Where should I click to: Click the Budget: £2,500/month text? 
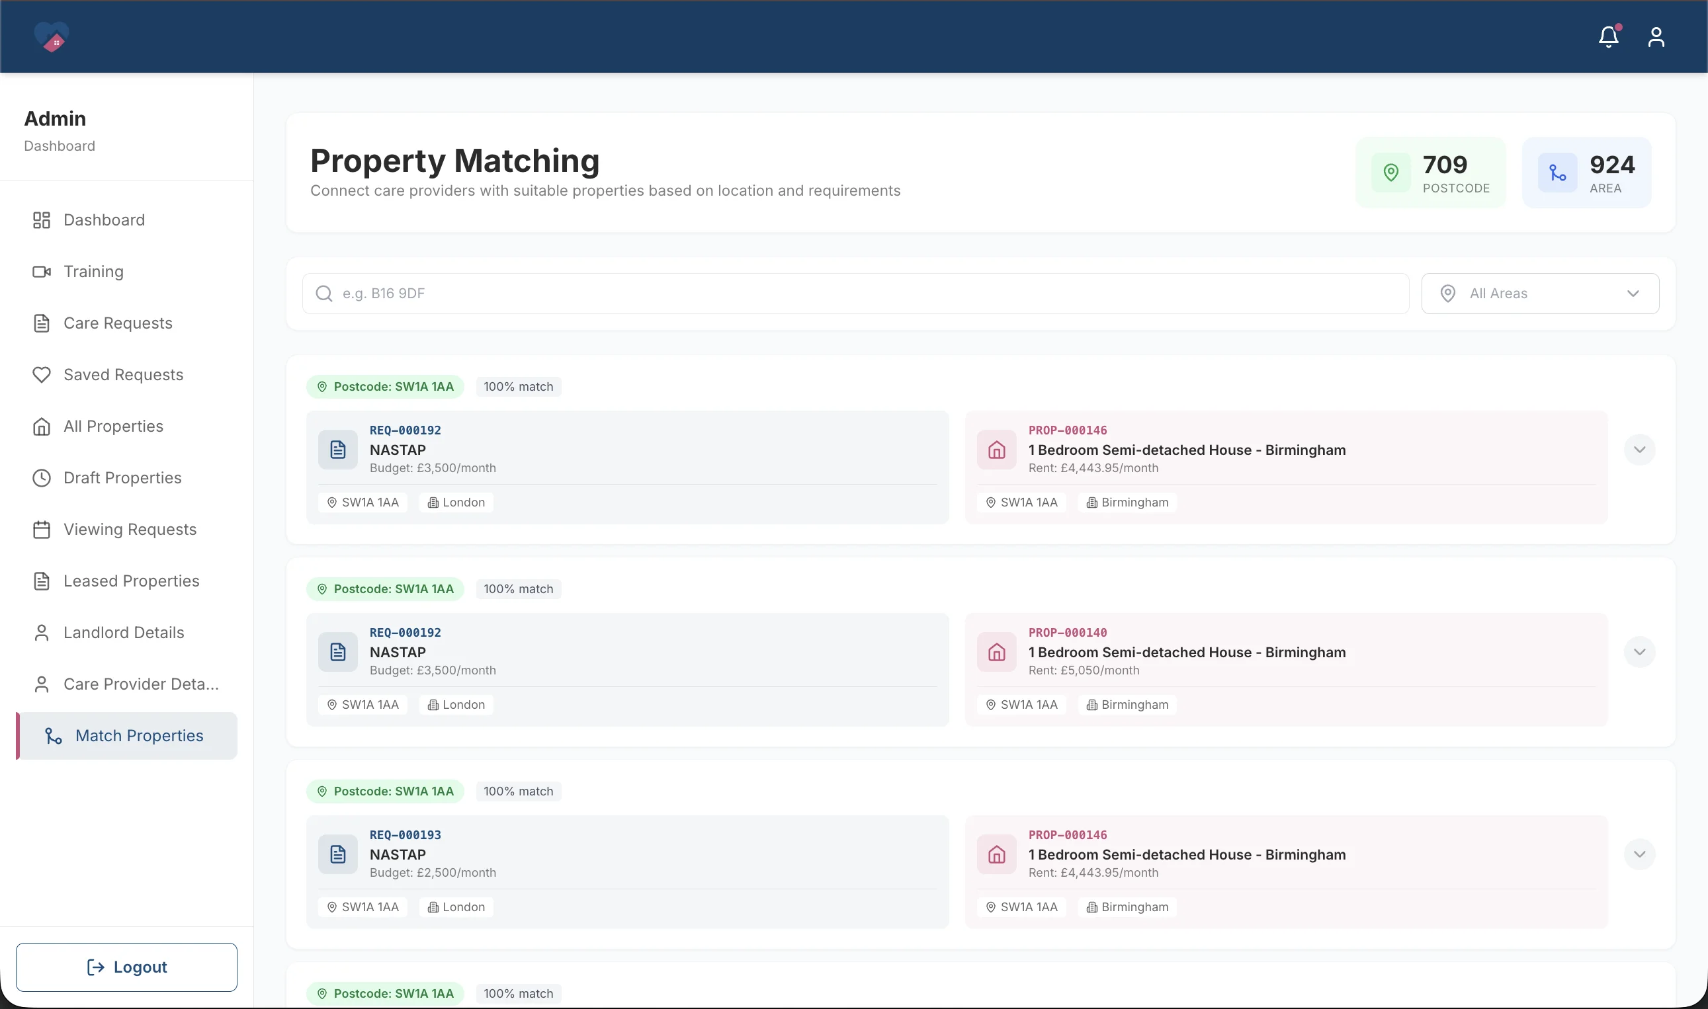coord(433,872)
